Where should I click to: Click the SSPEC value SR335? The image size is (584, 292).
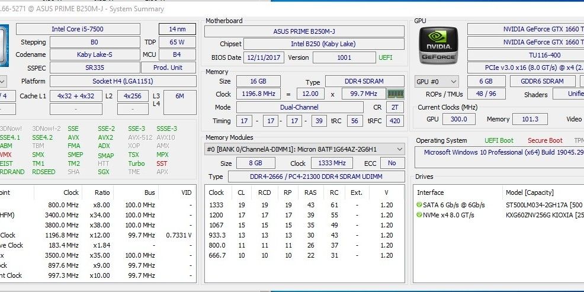pyautogui.click(x=95, y=68)
